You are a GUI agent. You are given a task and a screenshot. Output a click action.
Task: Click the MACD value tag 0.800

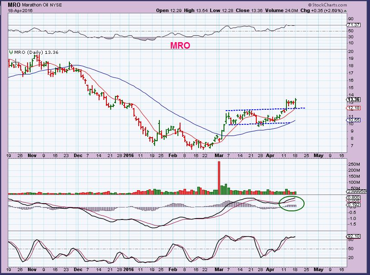tap(354, 198)
